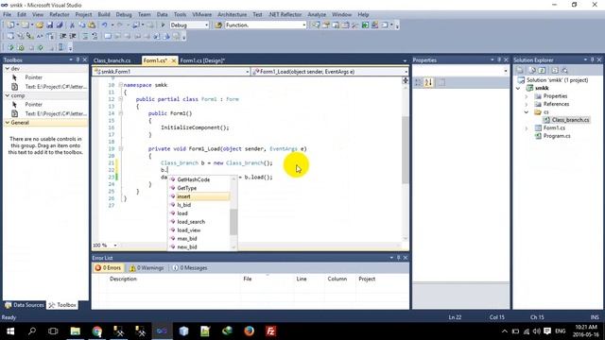Screen dimensions: 605x340
Task: Click the Open File toolbar icon
Action: 40,25
